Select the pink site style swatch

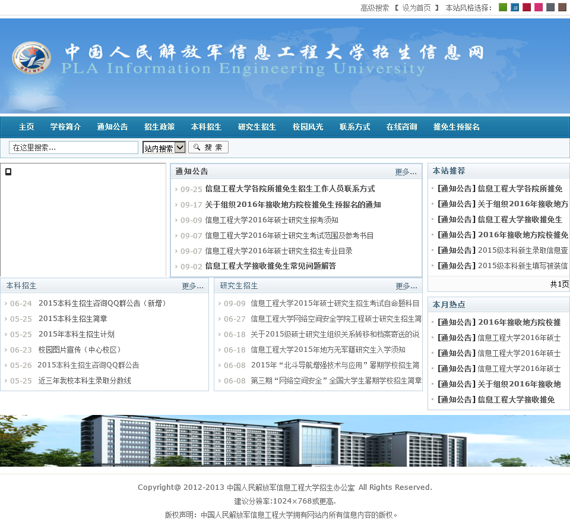click(x=539, y=7)
